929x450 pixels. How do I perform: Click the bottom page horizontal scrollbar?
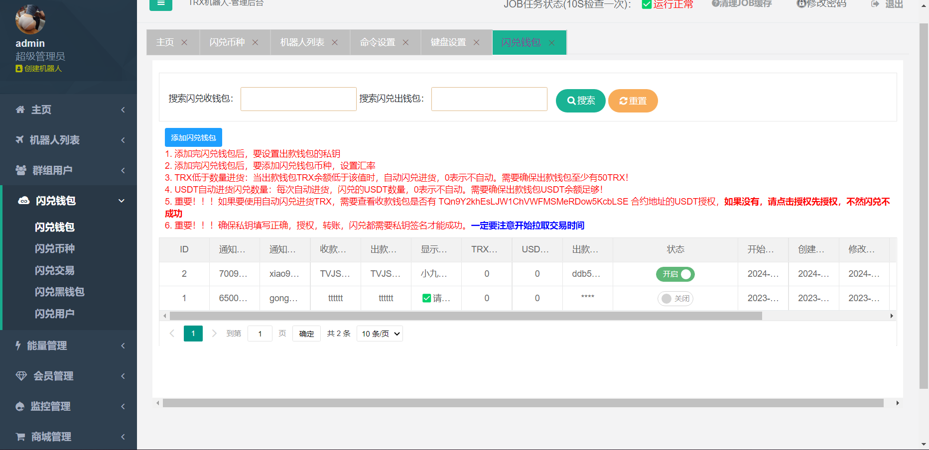point(523,403)
